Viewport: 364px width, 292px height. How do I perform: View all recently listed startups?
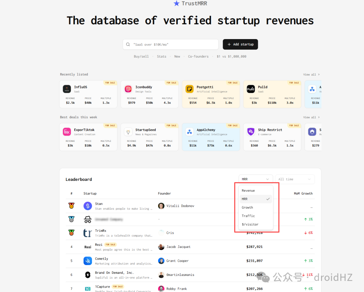[311, 74]
